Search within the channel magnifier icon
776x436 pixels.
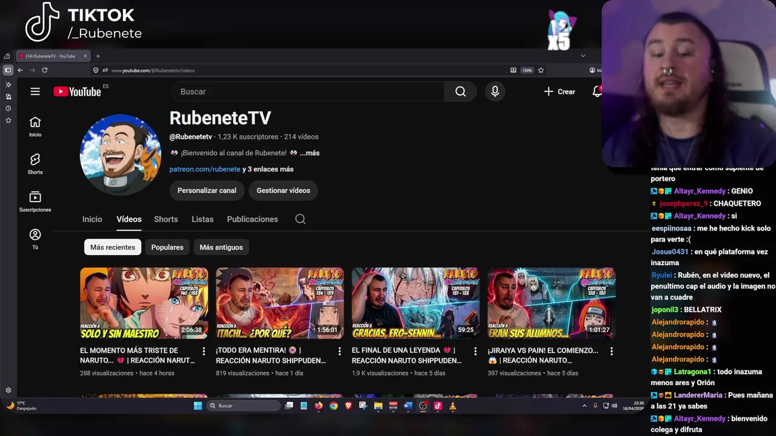[x=300, y=219]
